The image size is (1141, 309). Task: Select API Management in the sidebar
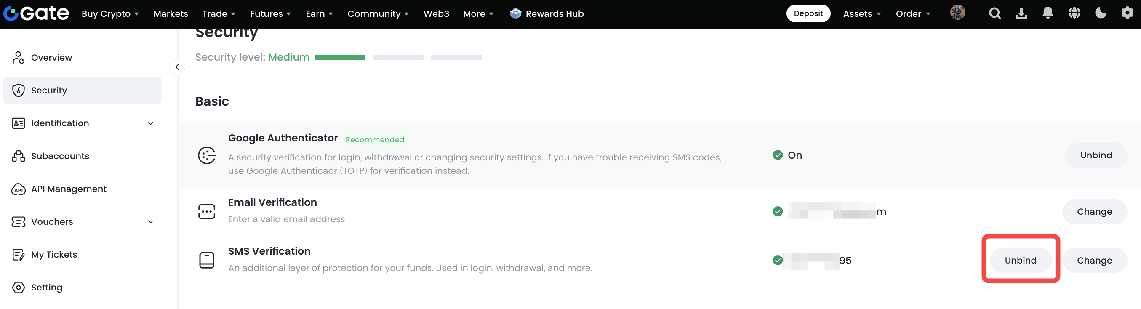(x=69, y=189)
